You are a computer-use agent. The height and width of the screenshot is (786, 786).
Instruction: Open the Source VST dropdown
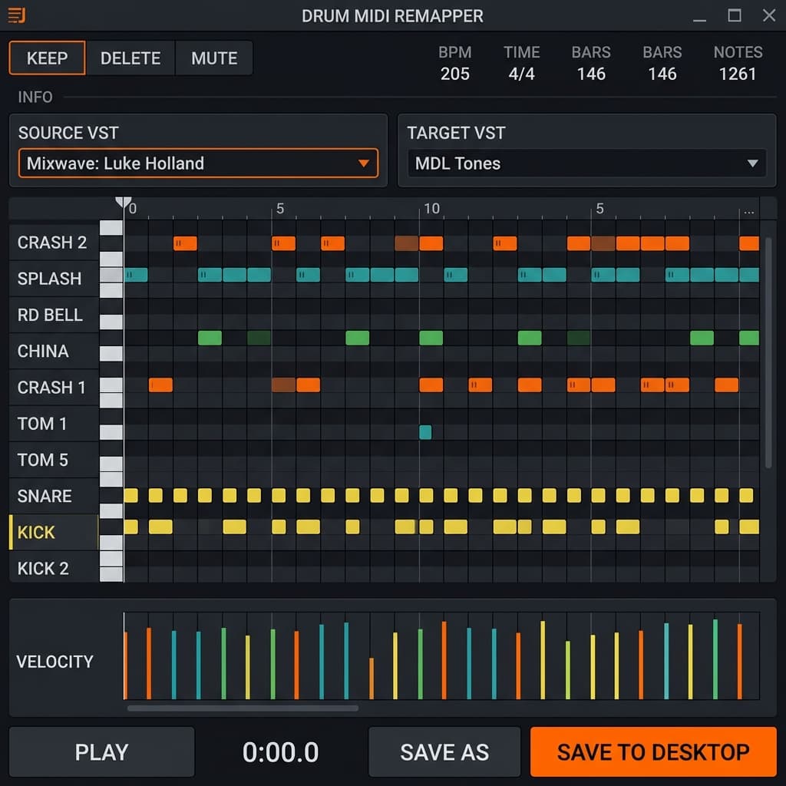(x=198, y=163)
